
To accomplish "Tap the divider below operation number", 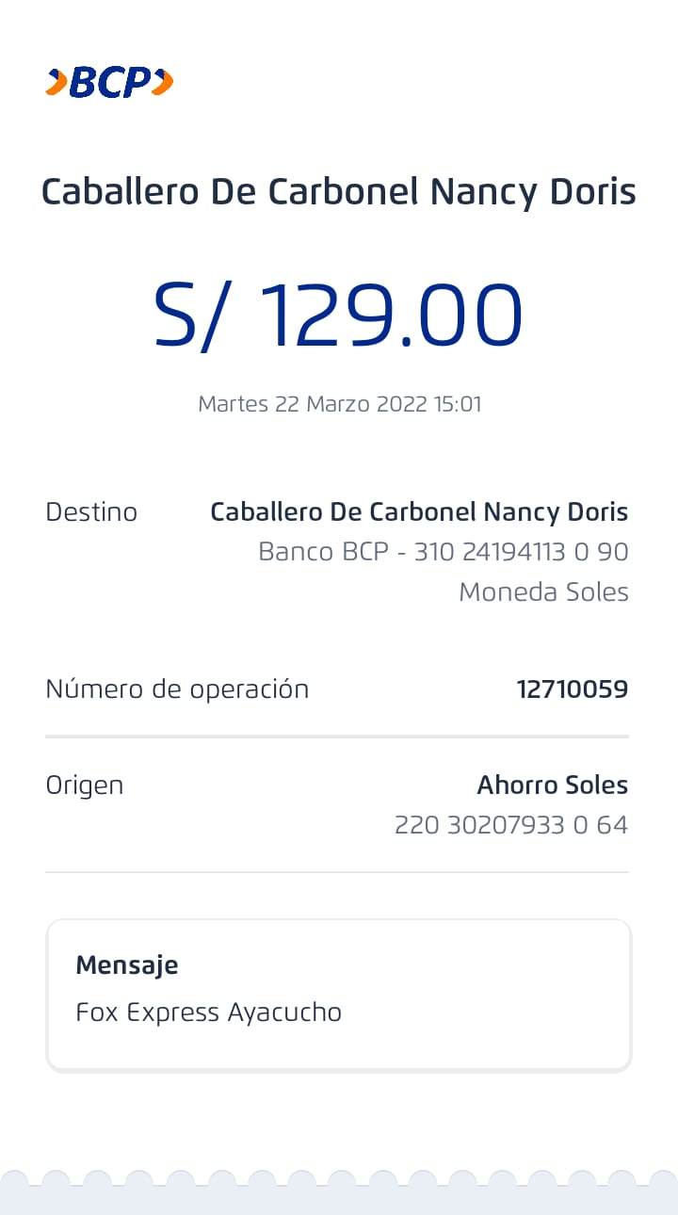I will [x=337, y=737].
